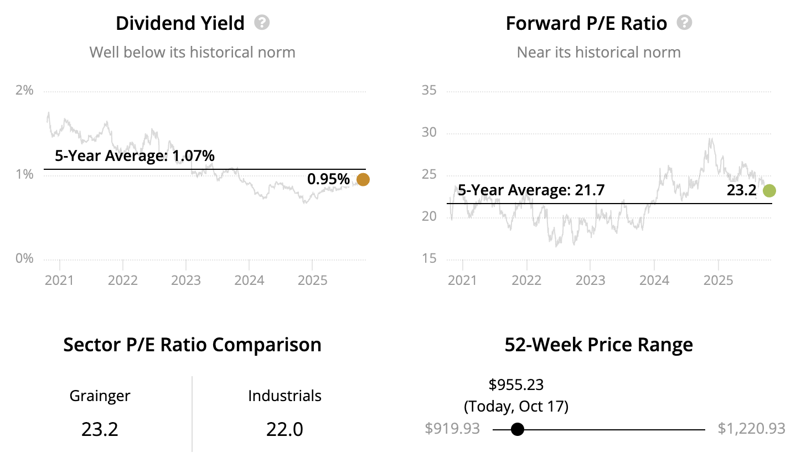
Task: Click the 5-Year Average 1.07% label
Action: [x=135, y=155]
